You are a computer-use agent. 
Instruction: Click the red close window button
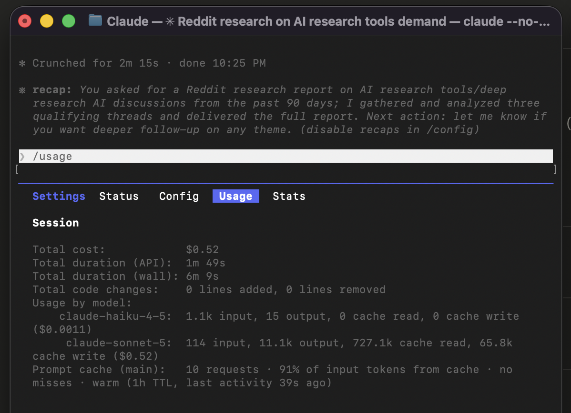pos(25,21)
